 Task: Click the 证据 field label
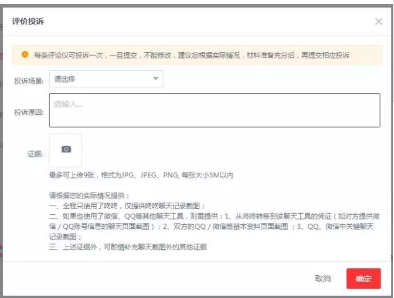click(36, 154)
